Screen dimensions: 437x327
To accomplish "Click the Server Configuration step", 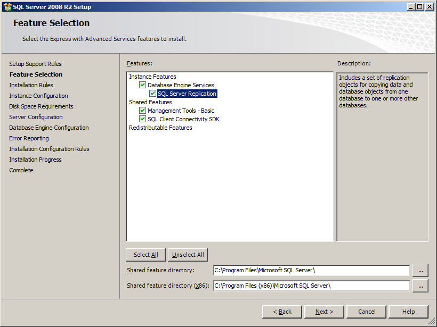I will coord(36,117).
